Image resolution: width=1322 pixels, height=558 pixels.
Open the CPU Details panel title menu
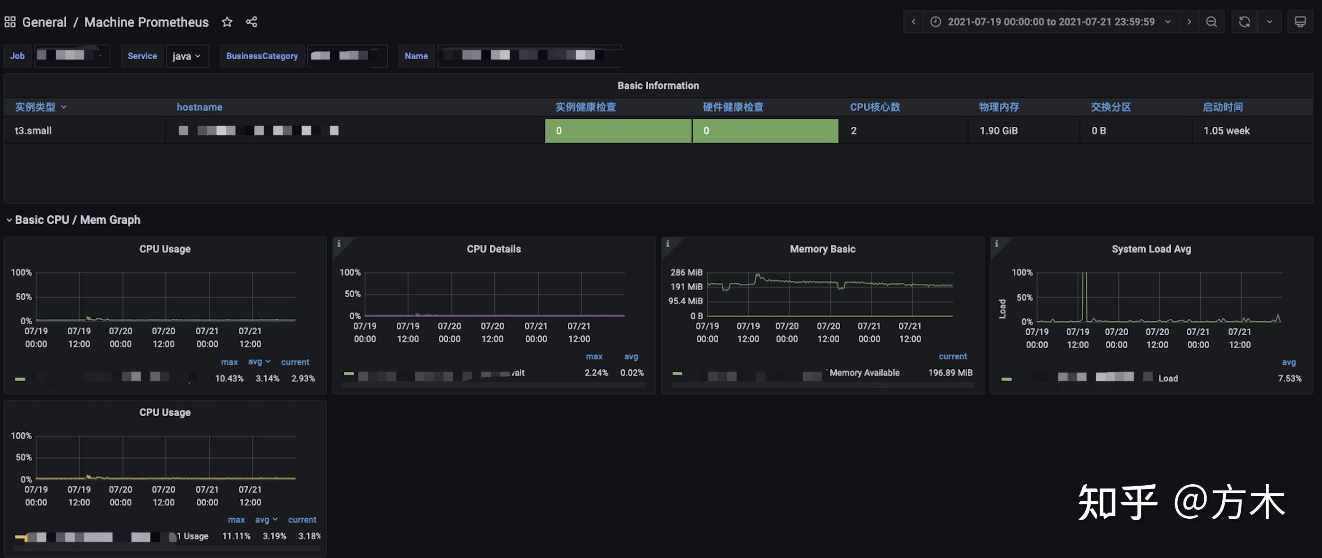click(x=494, y=249)
